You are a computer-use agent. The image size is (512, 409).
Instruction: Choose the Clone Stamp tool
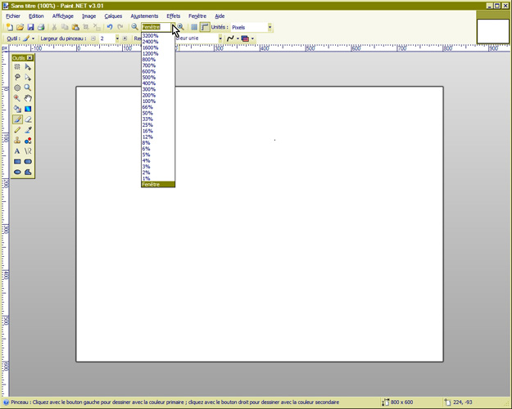[17, 140]
